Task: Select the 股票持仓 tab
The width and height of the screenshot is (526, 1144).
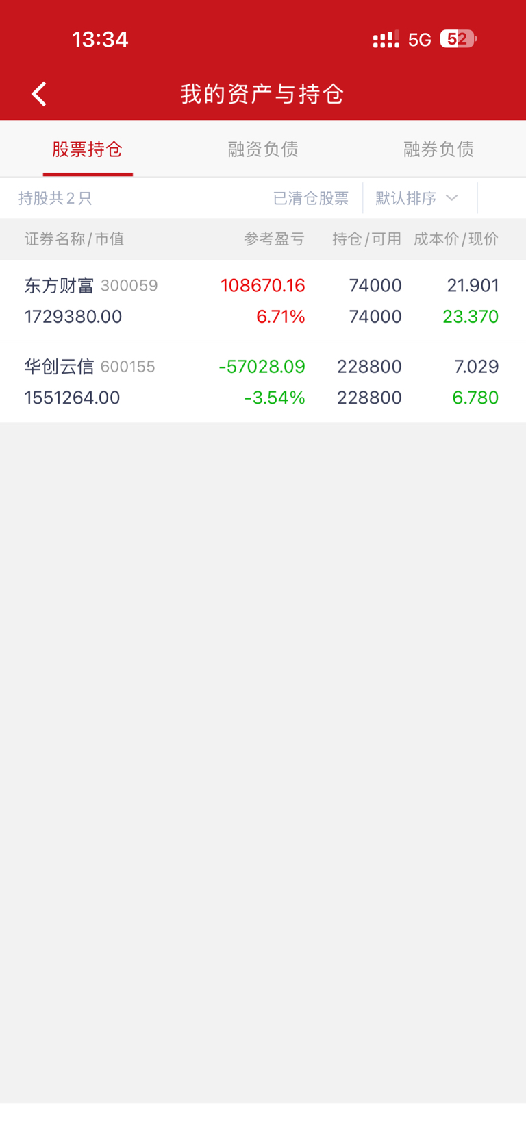Action: [88, 149]
